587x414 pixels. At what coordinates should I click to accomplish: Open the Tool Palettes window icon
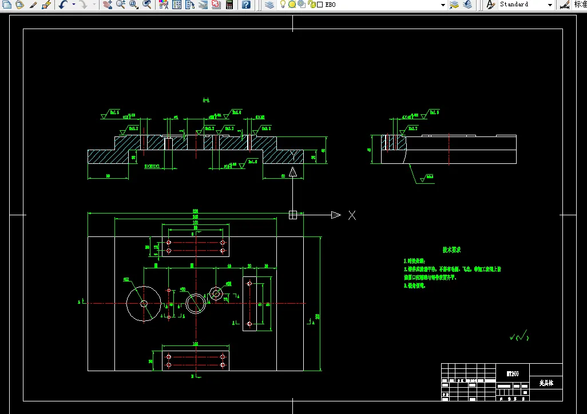pos(190,5)
